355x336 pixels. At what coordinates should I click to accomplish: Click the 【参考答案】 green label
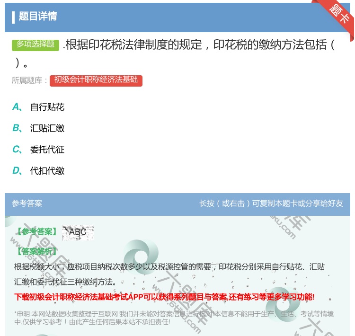coord(36,231)
